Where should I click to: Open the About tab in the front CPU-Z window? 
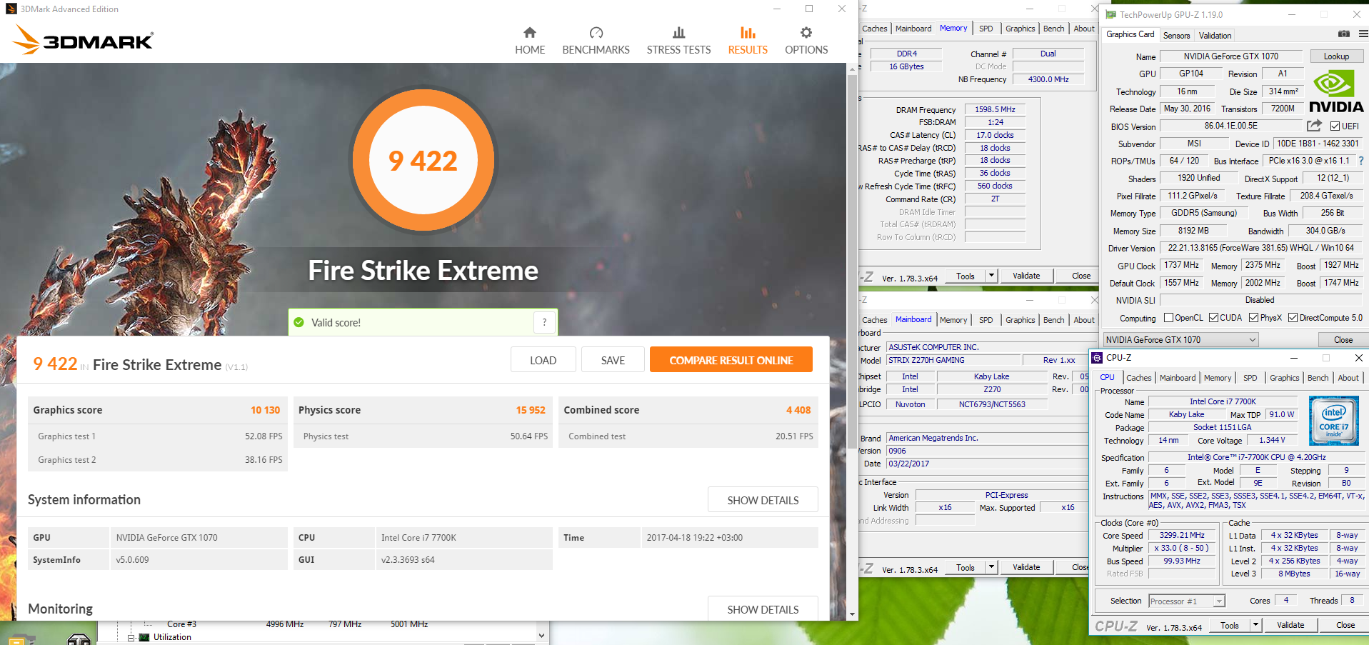click(x=1348, y=378)
